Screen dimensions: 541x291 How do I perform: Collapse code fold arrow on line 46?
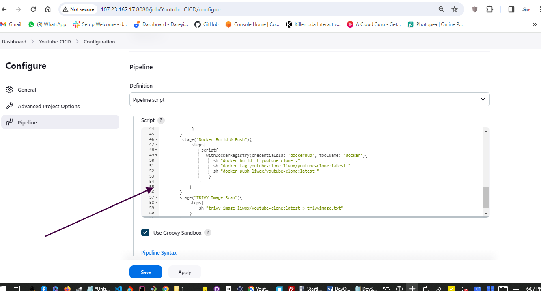(157, 139)
